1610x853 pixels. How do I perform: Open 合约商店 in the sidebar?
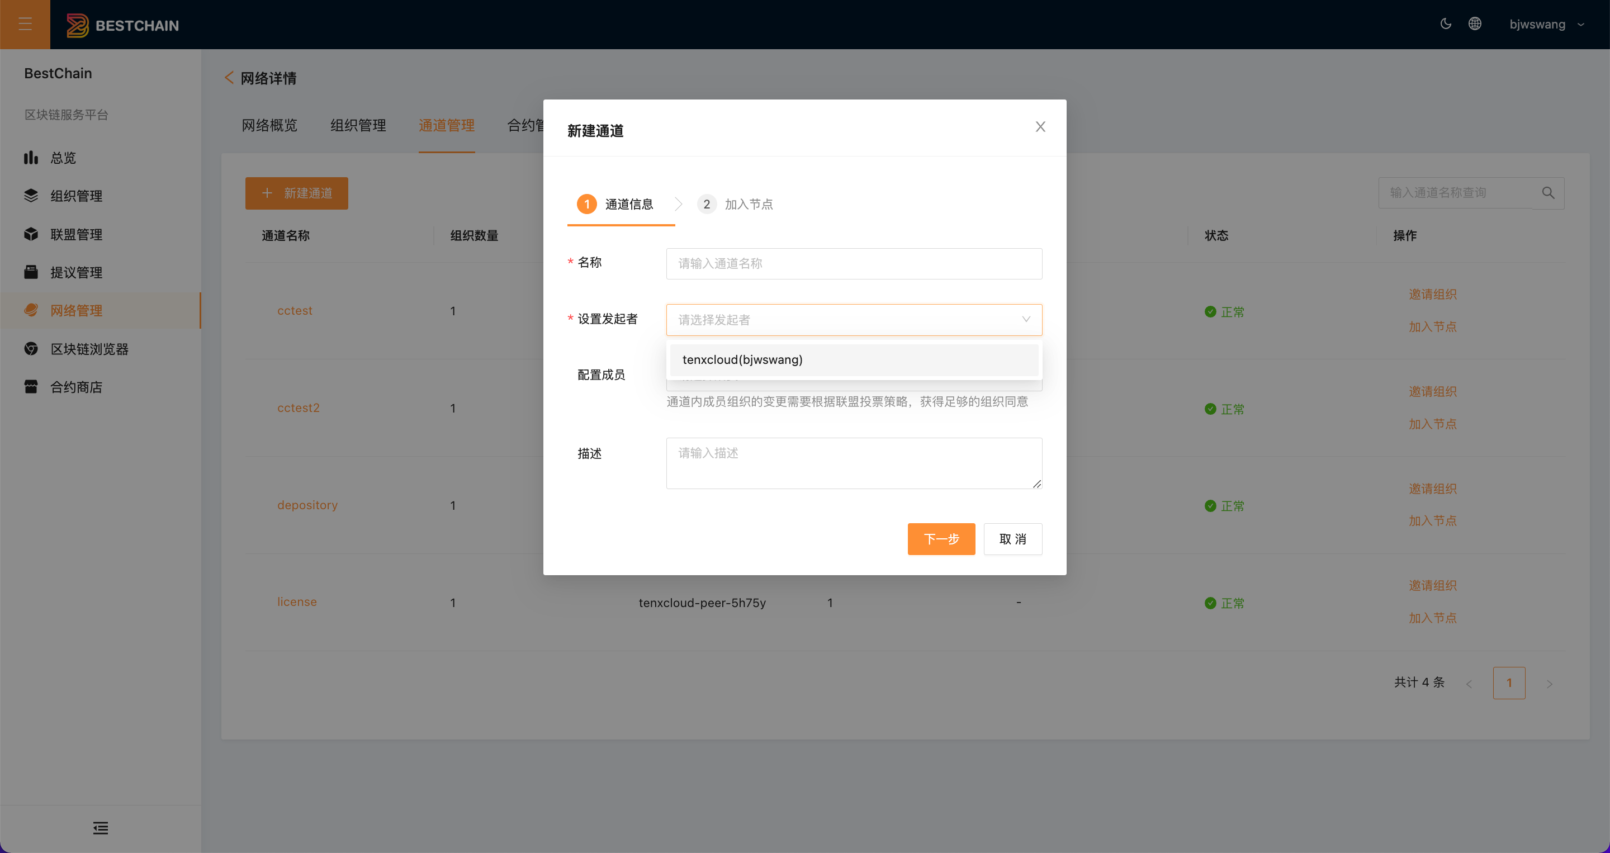[100, 387]
